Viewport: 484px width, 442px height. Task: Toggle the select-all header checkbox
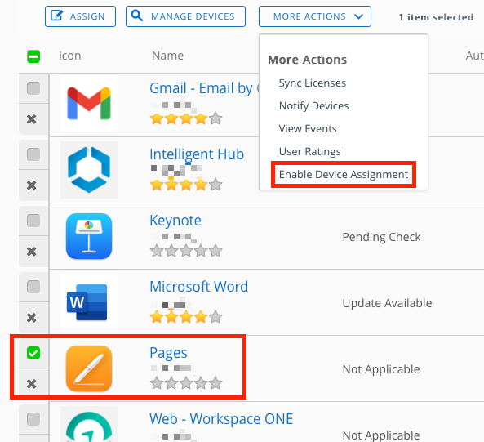[33, 56]
